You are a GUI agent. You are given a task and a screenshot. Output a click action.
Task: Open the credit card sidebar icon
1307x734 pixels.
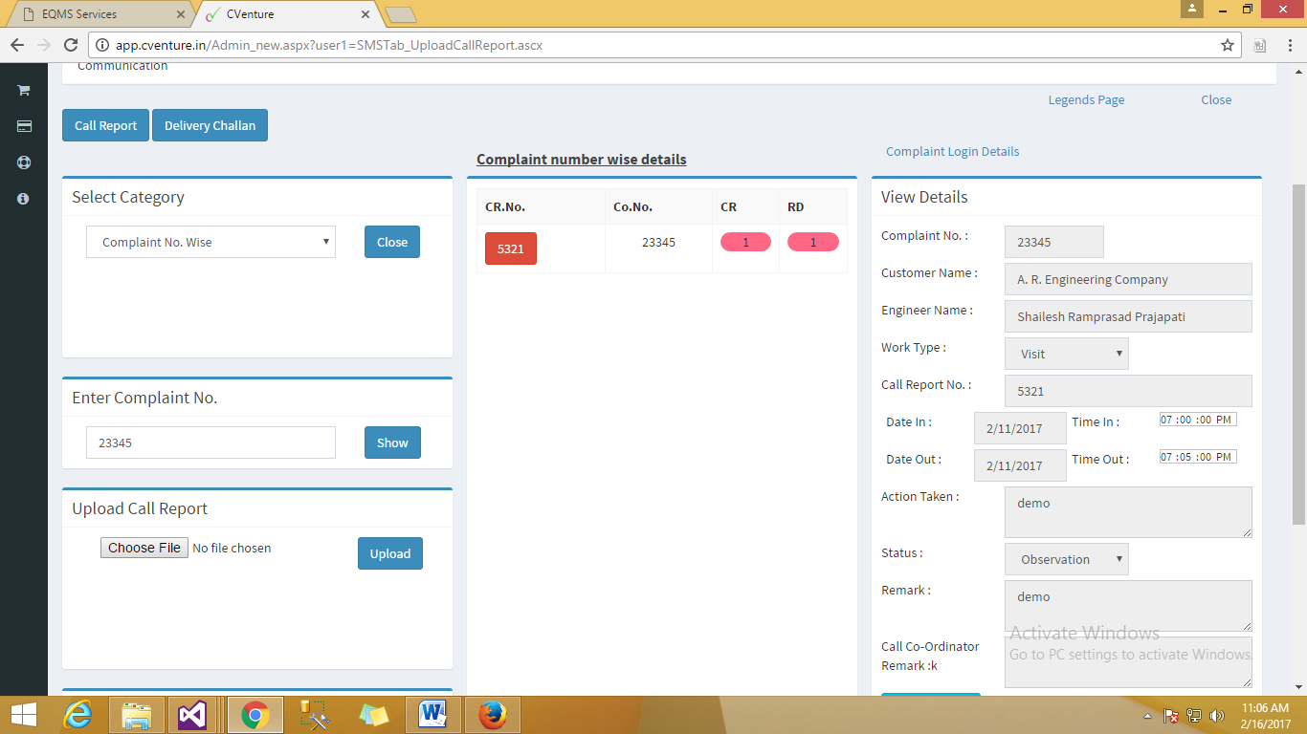coord(24,126)
